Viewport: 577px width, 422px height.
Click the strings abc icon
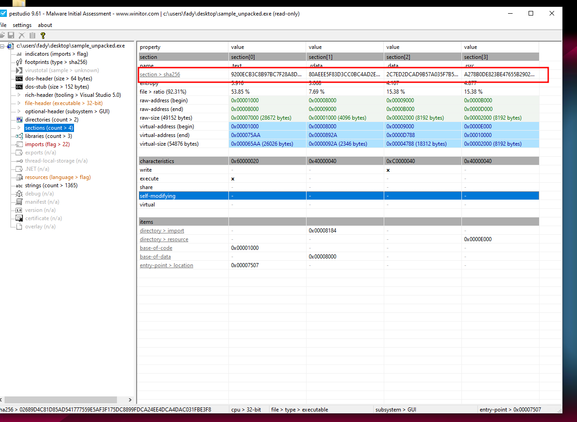(x=19, y=185)
